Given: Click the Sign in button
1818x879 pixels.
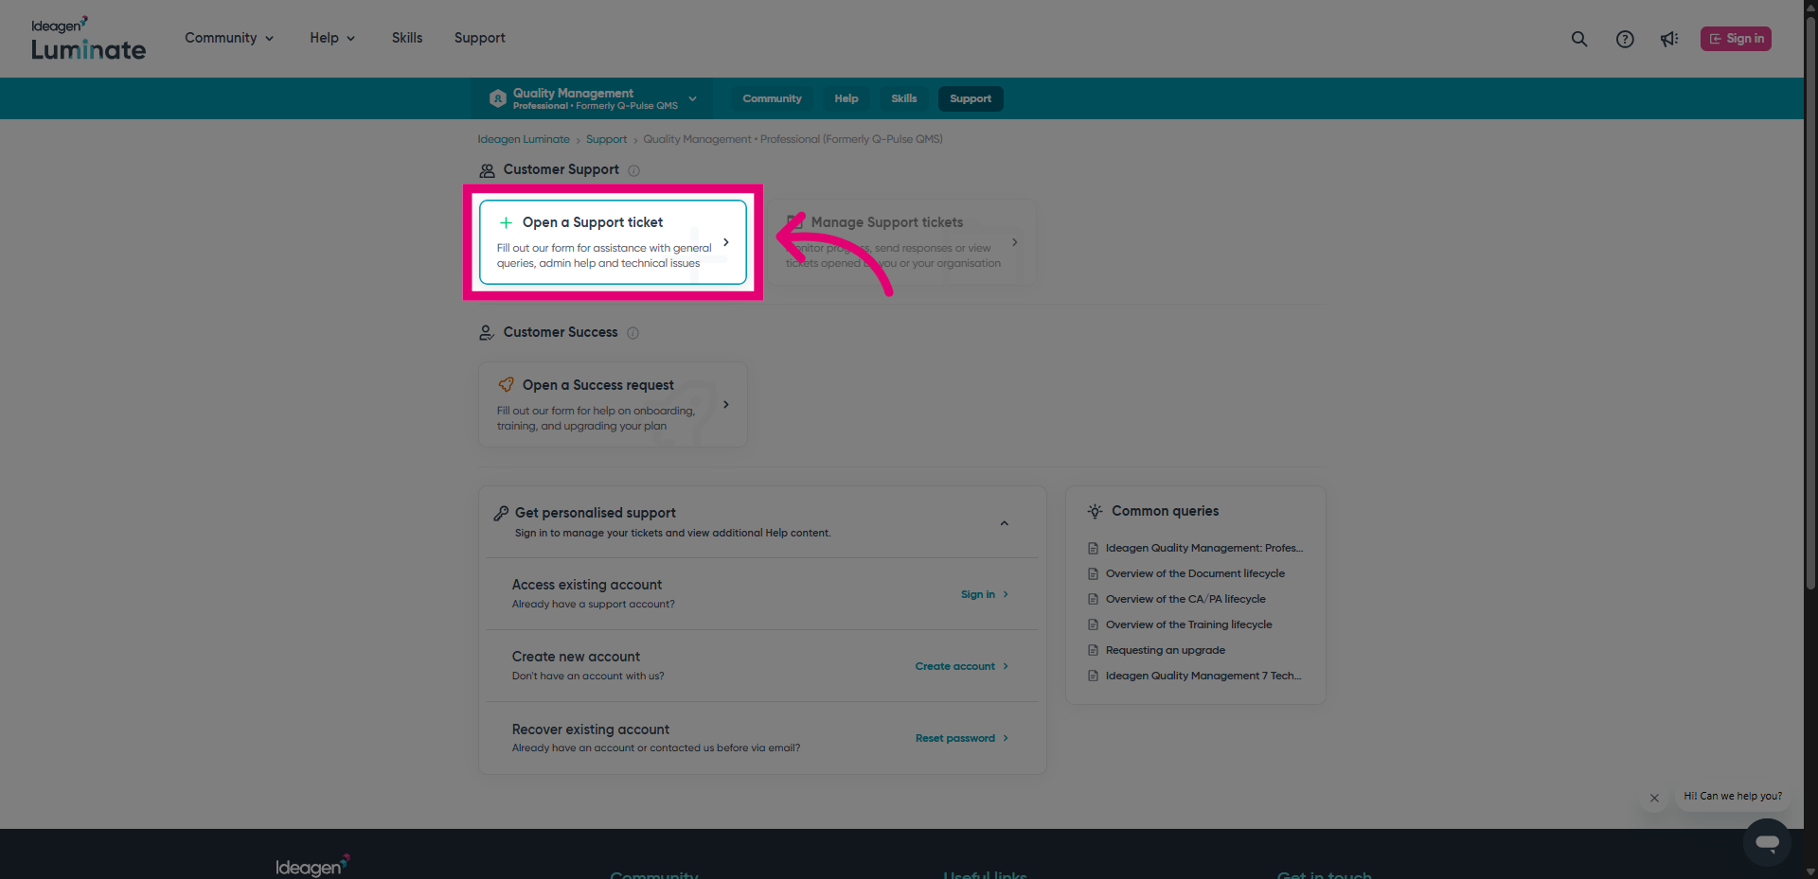Looking at the screenshot, I should tap(1736, 39).
